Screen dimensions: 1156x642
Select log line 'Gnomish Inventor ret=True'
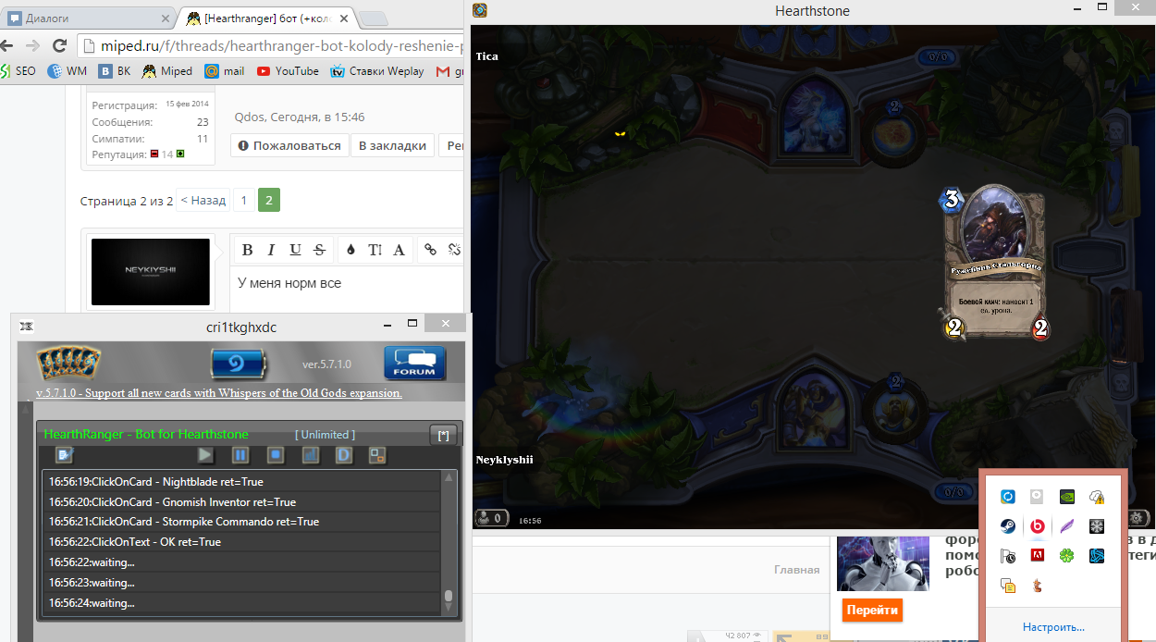[x=242, y=501]
